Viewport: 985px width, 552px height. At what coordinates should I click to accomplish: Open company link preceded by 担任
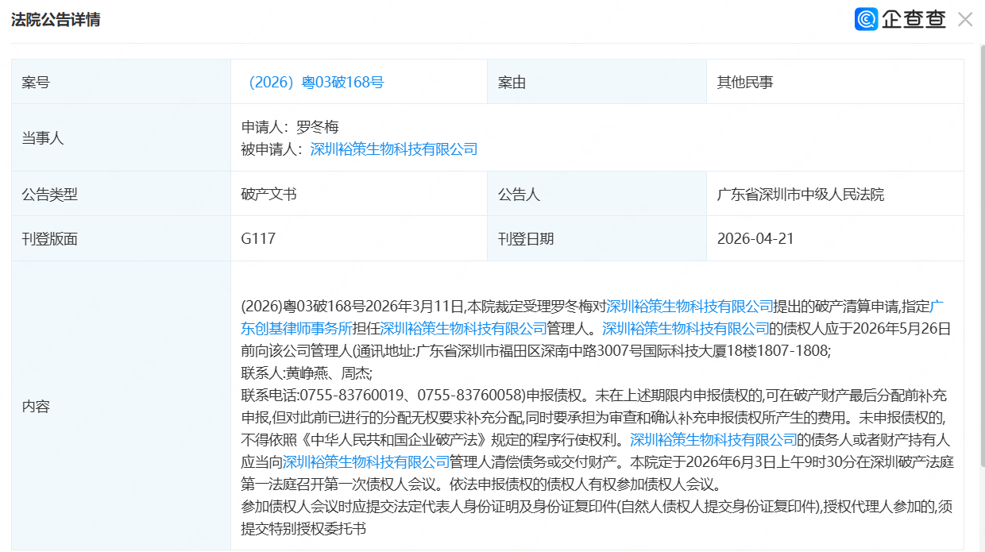coord(464,328)
